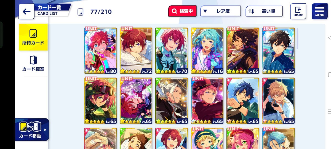
Task: Open the Lv.16 teal-haired card
Action: click(x=207, y=51)
